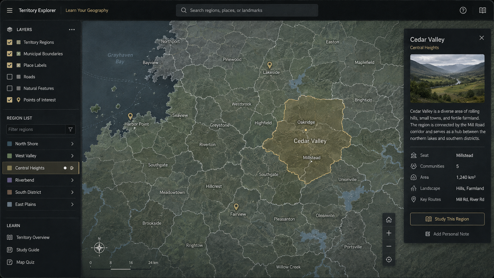This screenshot has width=494, height=278.
Task: Locate my position on the map
Action: click(x=389, y=259)
